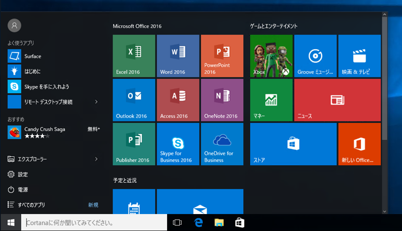Open the マネー tile
Viewport: 402px width, 231px height.
pos(271,100)
